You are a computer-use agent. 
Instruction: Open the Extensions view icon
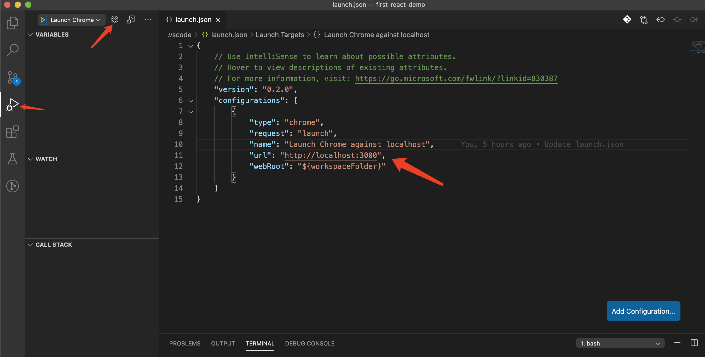click(x=12, y=132)
